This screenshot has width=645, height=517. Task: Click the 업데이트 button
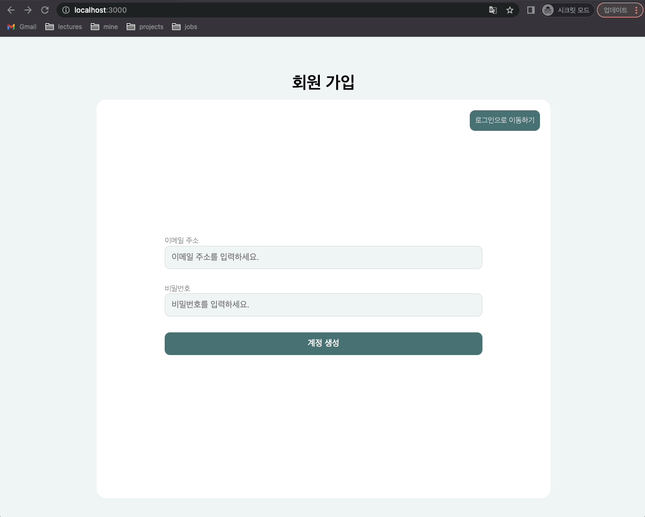click(x=616, y=10)
